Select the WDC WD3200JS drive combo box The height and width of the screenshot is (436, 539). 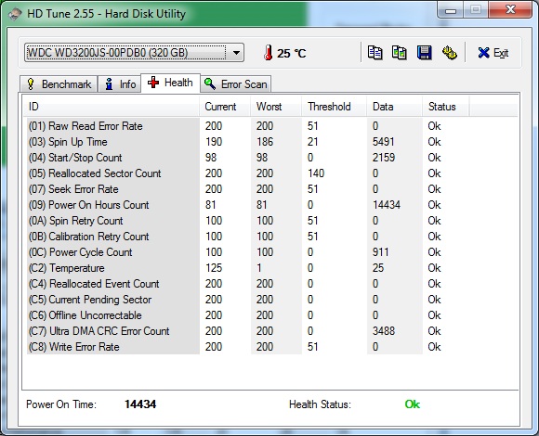134,53
